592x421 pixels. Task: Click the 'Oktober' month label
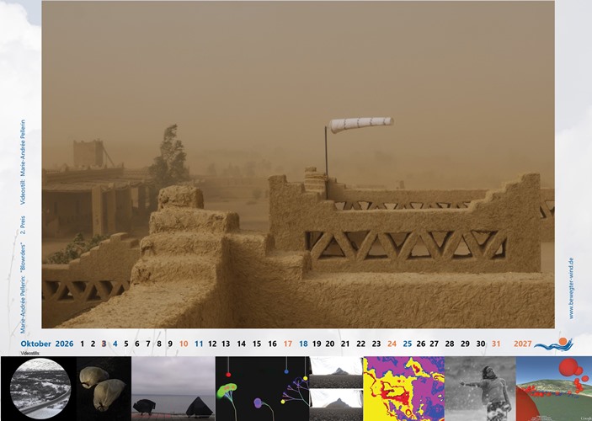point(35,344)
